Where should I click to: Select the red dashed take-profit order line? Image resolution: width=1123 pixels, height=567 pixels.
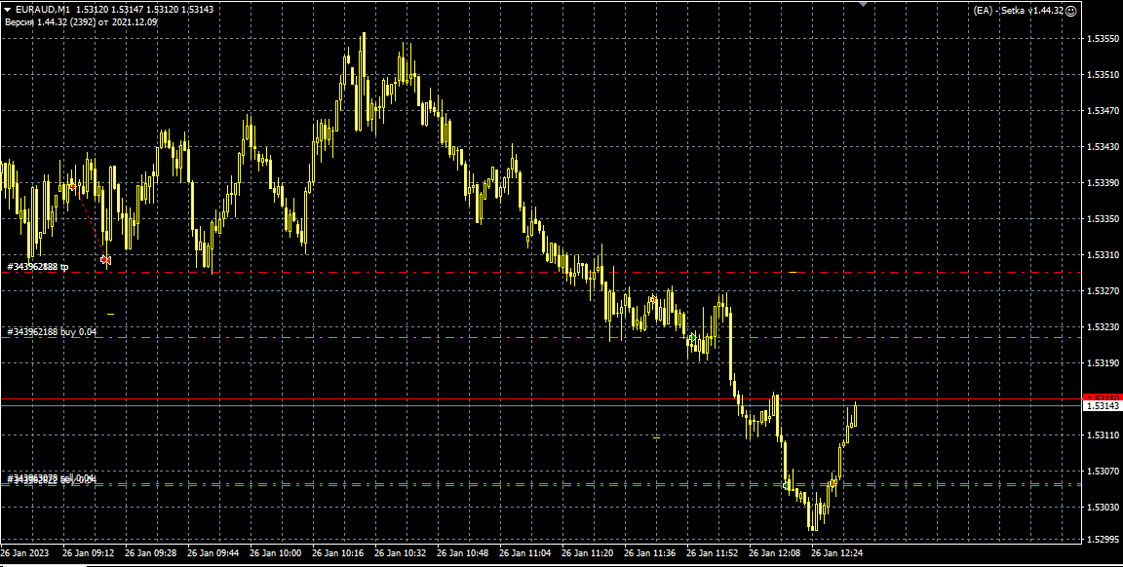[x=541, y=273]
